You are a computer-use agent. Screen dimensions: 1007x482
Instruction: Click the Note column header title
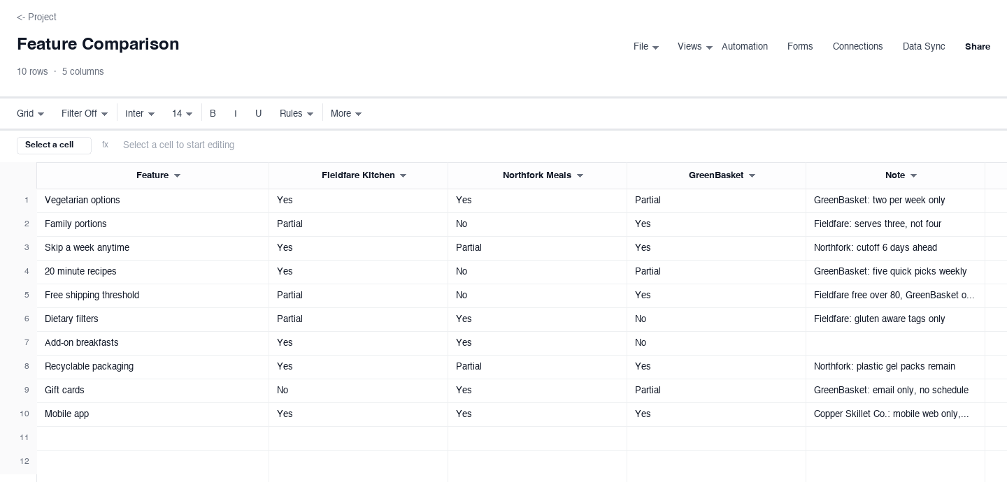tap(895, 176)
